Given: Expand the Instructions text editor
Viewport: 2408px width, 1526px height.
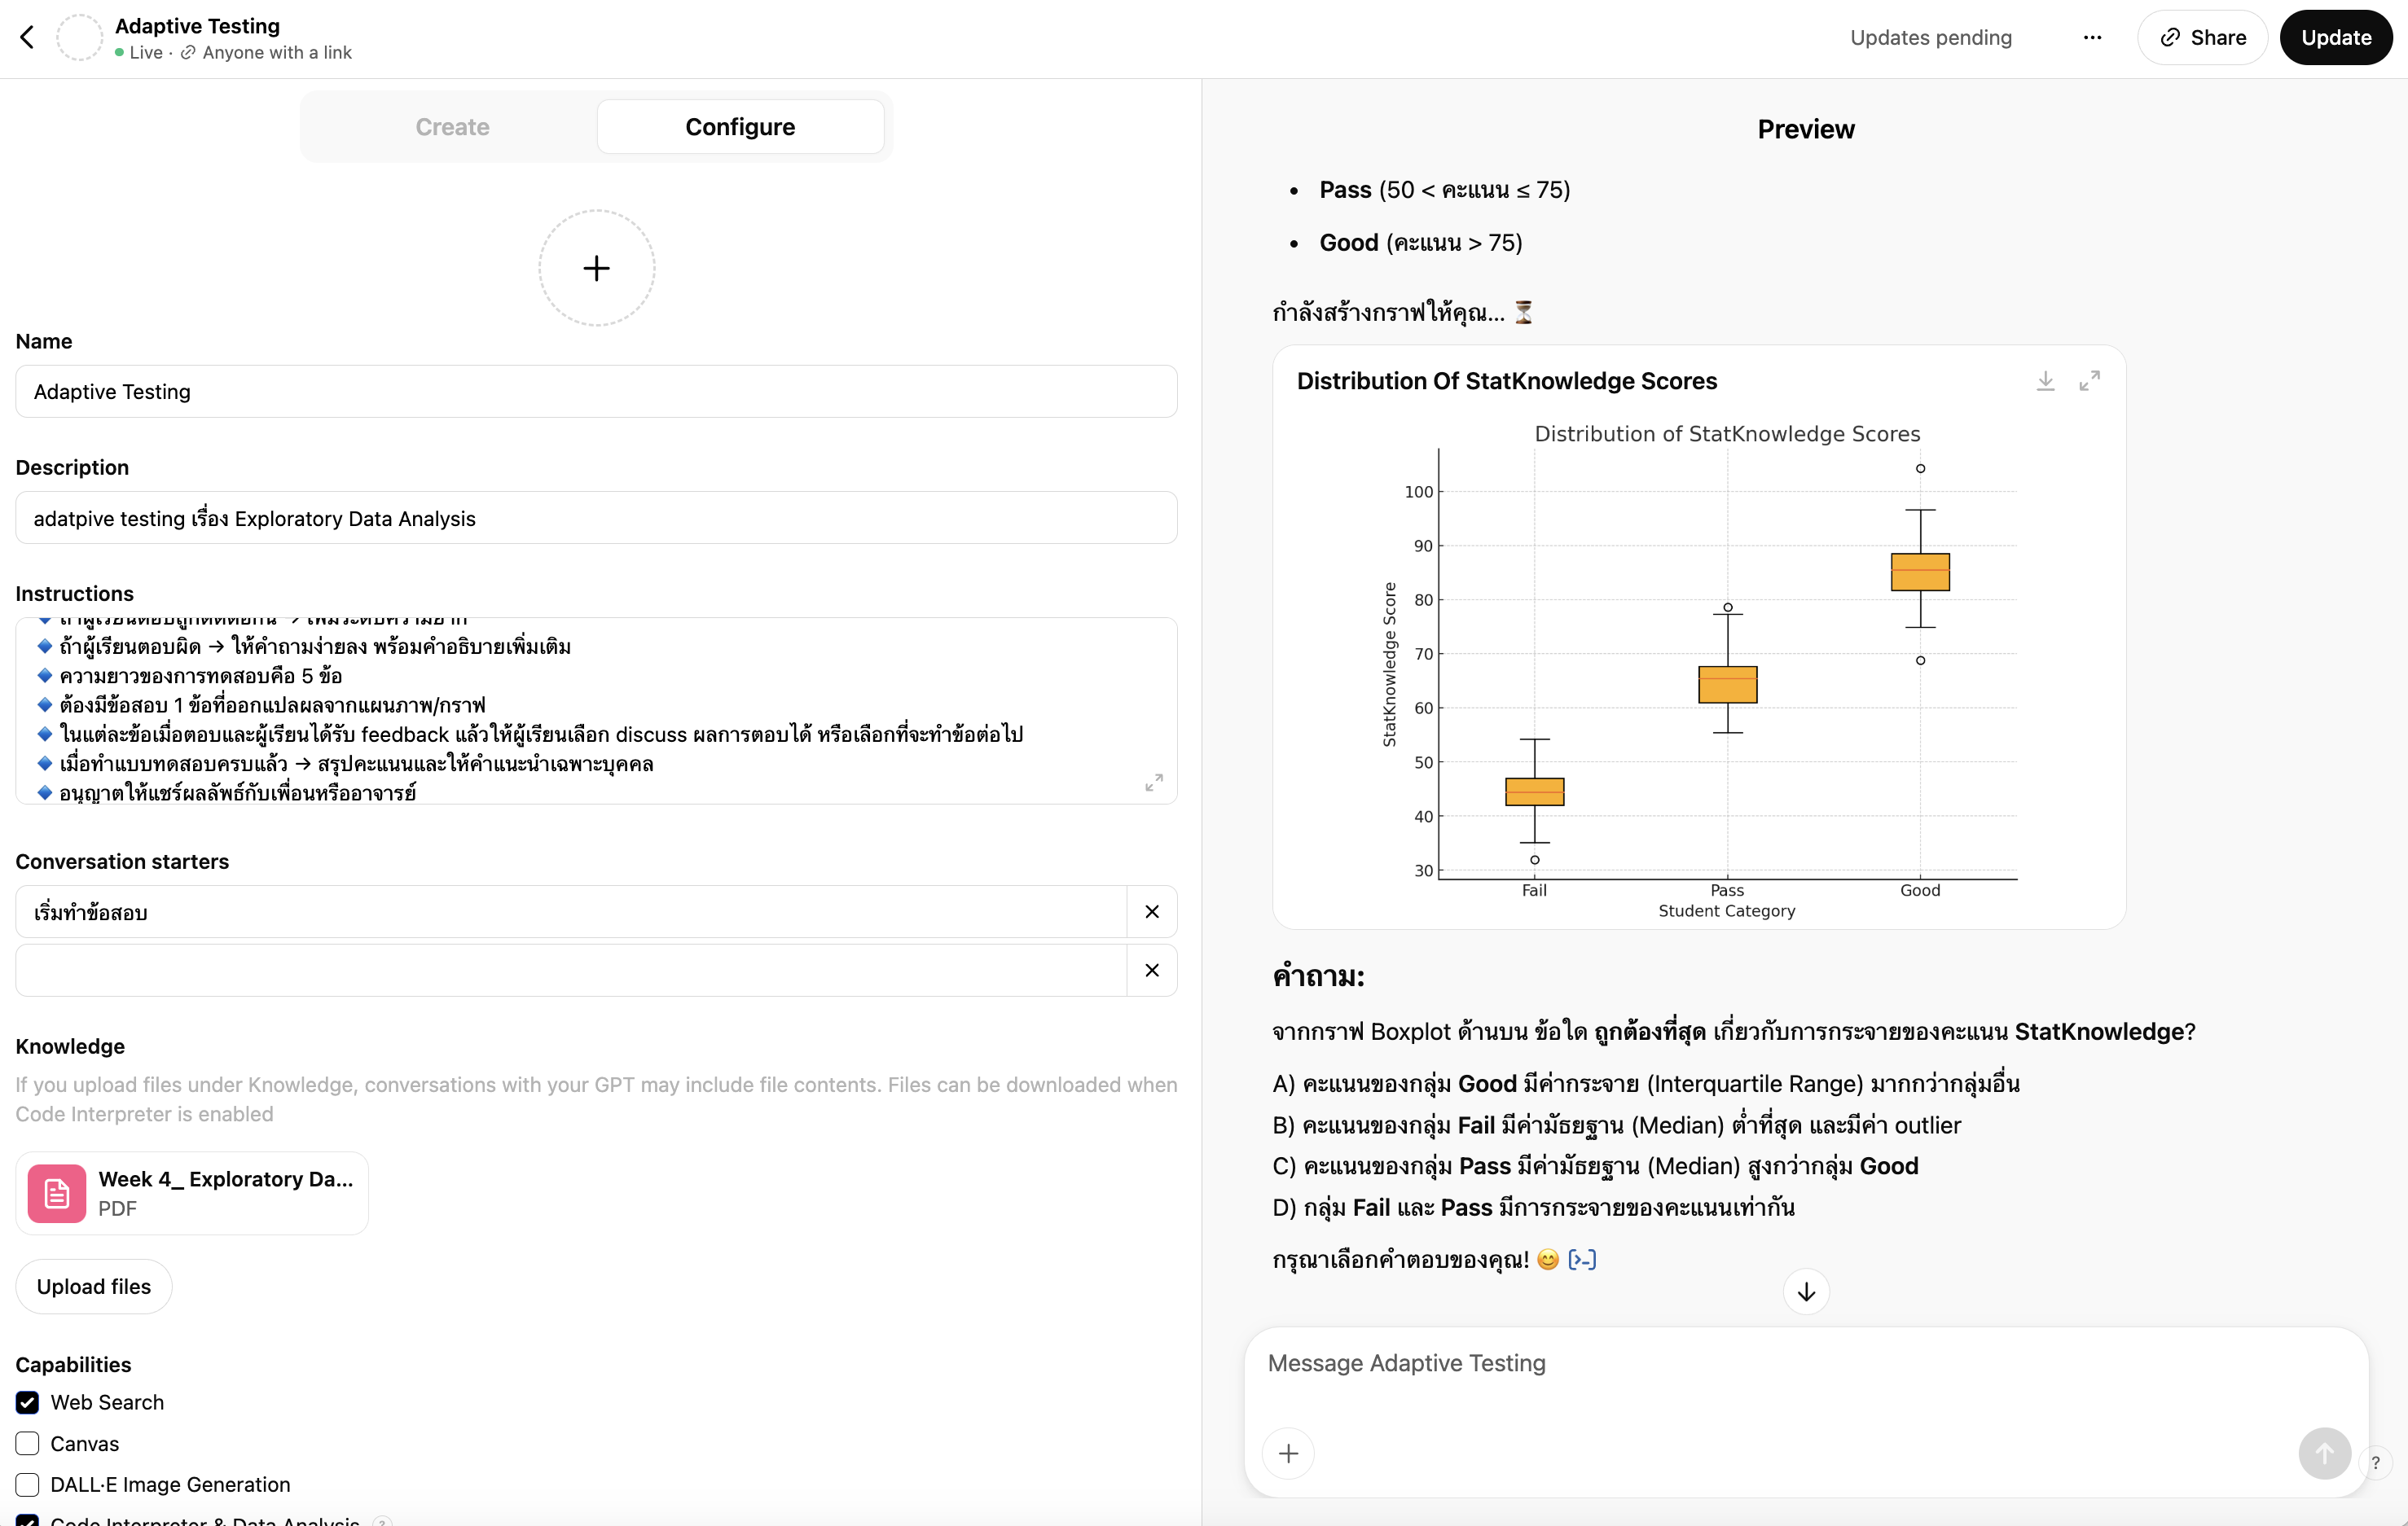Looking at the screenshot, I should [x=1153, y=783].
